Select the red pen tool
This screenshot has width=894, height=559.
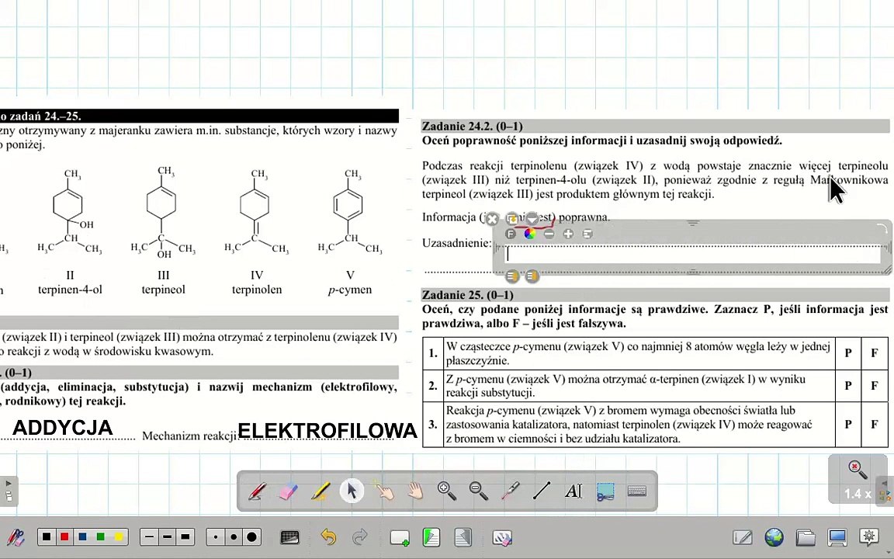[x=257, y=491]
